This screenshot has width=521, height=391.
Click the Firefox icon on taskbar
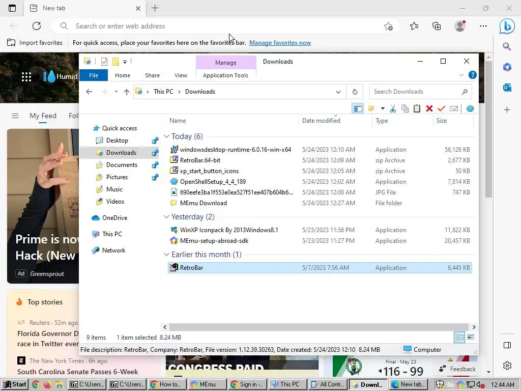coord(47,385)
